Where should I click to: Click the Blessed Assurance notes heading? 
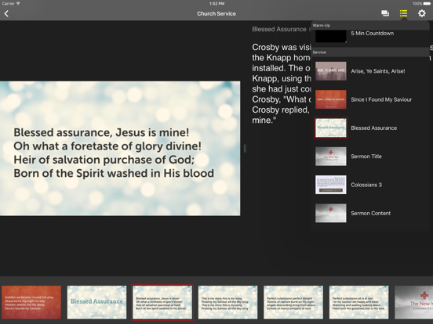[x=281, y=29]
